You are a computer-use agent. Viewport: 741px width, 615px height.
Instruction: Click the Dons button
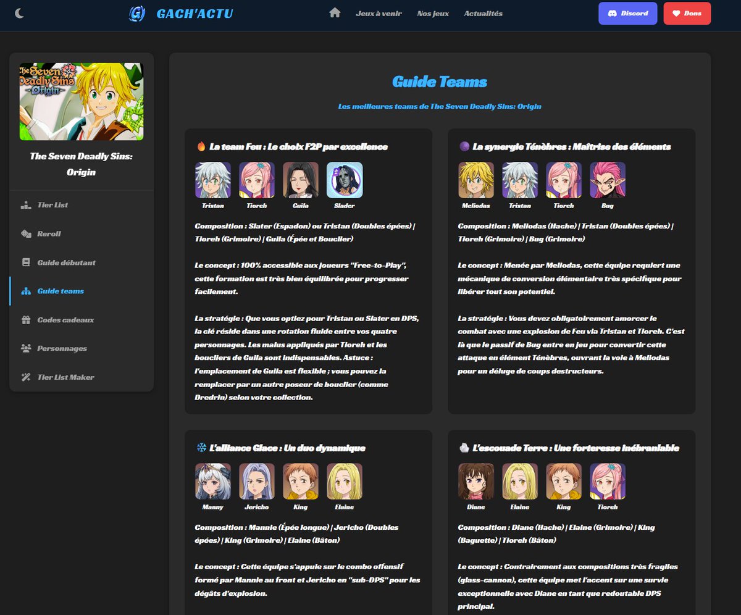point(687,12)
